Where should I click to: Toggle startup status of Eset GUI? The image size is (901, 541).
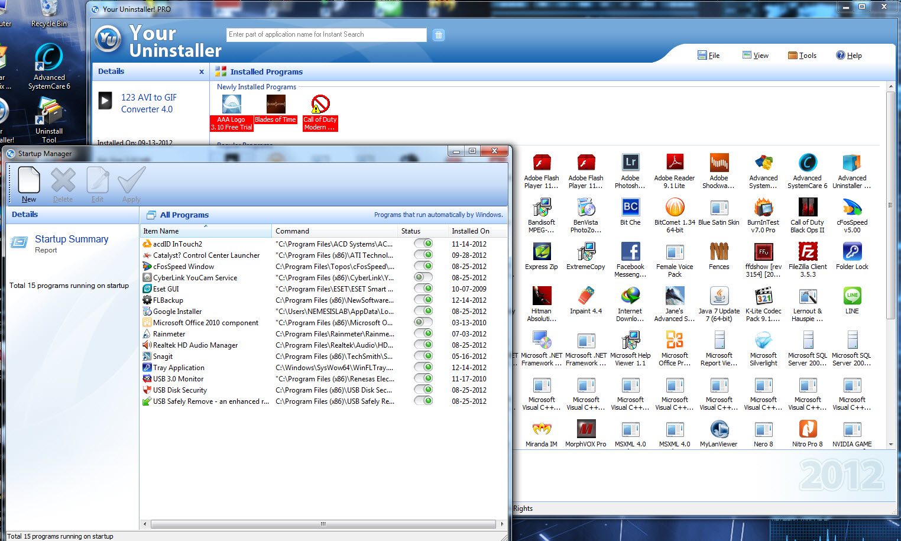point(423,289)
